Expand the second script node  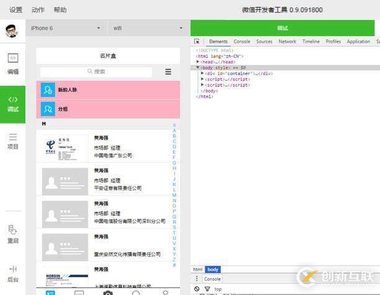(x=202, y=84)
